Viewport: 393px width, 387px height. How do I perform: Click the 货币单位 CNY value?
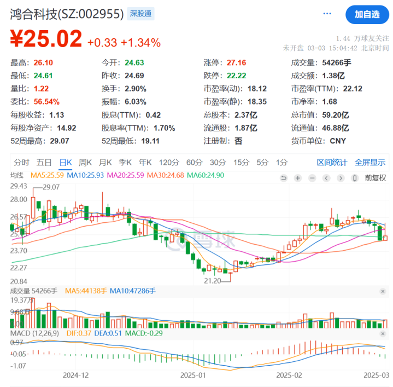[338, 141]
